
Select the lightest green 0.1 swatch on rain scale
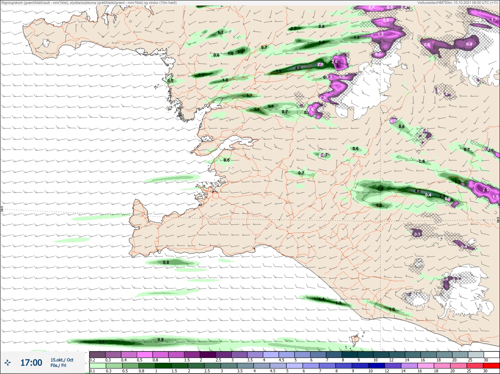[x=97, y=366]
